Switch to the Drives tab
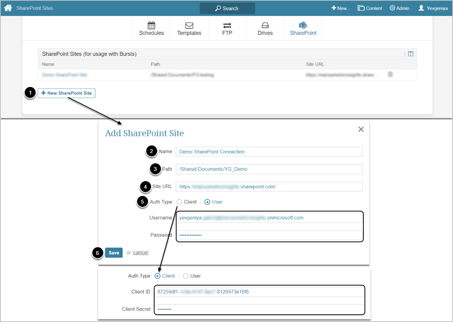453x322 pixels. coord(265,28)
